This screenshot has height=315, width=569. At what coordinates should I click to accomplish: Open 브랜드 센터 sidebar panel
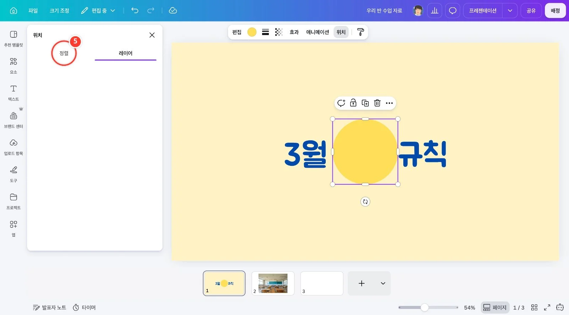(x=14, y=120)
